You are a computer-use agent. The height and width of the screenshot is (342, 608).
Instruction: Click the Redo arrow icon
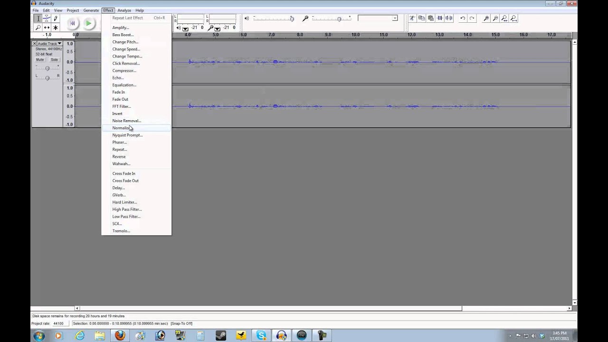point(472,18)
